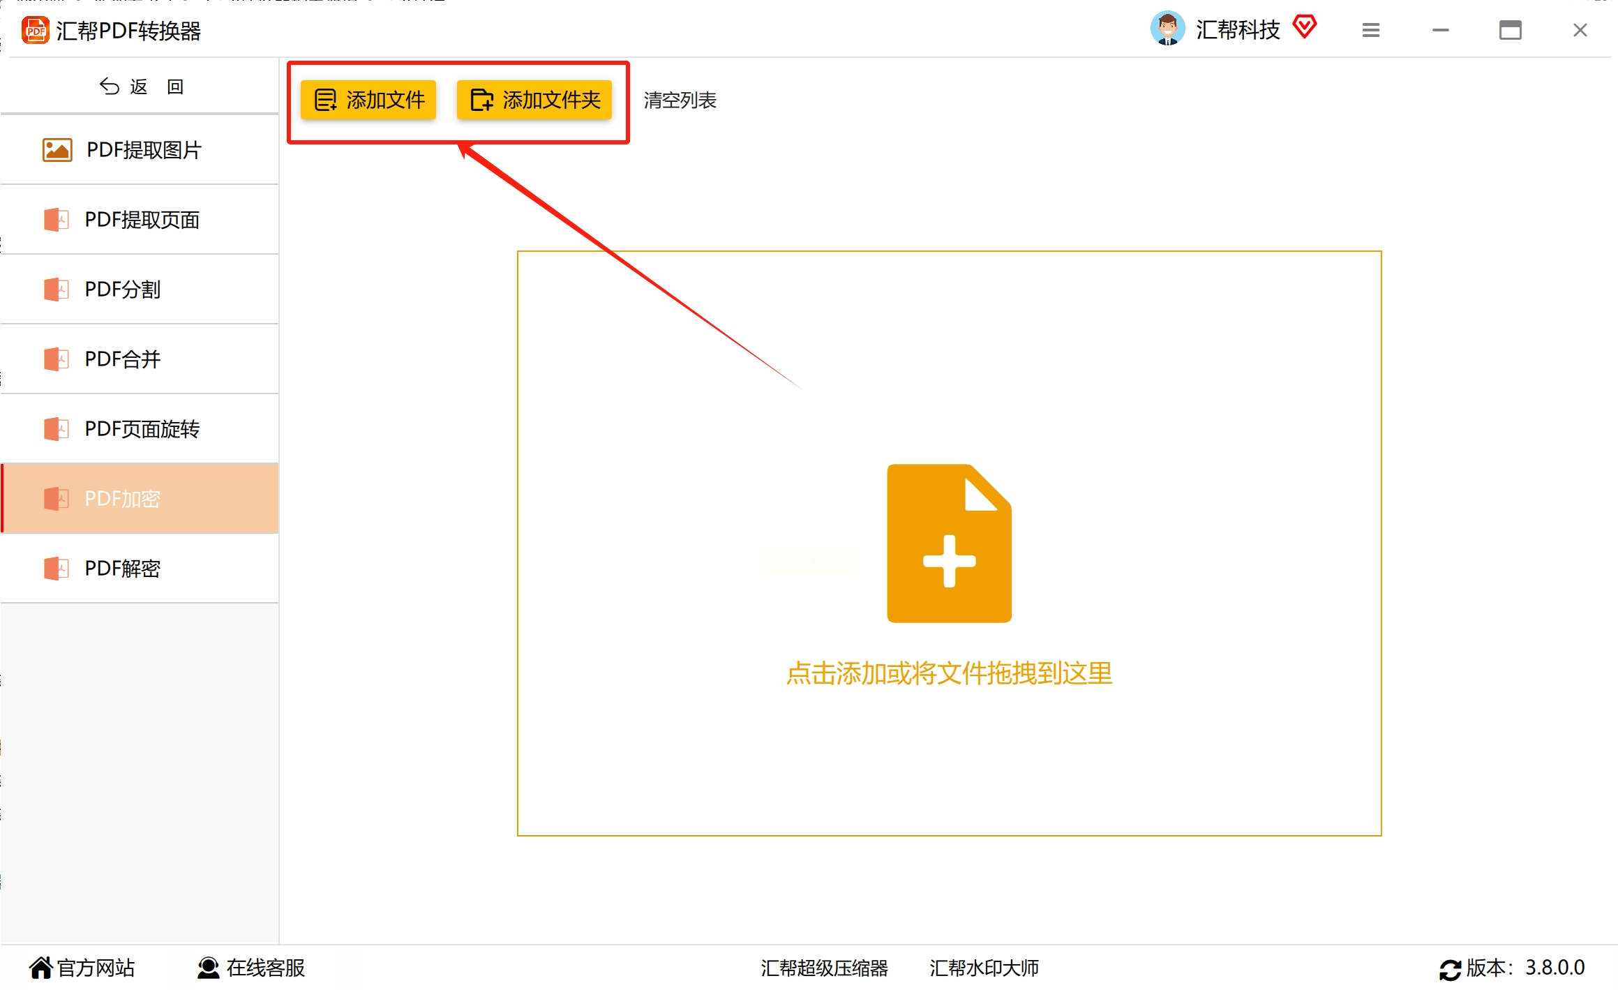The image size is (1618, 990).
Task: Open the 汇帮水印大师 link
Action: click(984, 968)
